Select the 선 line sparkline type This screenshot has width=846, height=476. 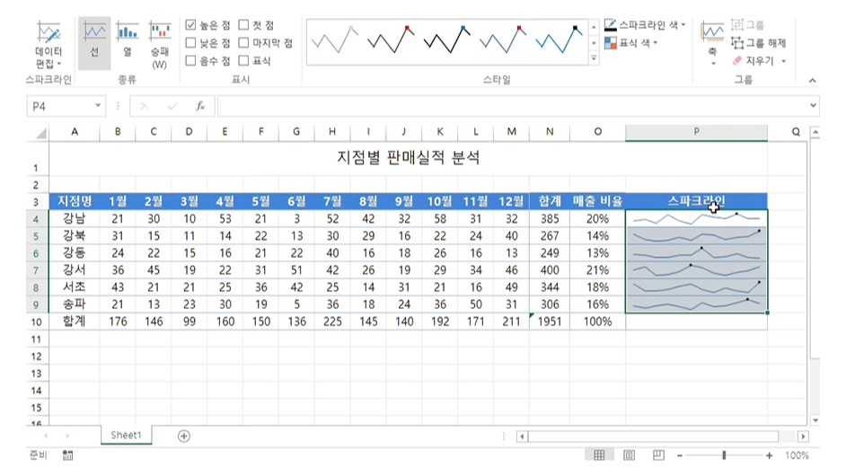pyautogui.click(x=94, y=43)
